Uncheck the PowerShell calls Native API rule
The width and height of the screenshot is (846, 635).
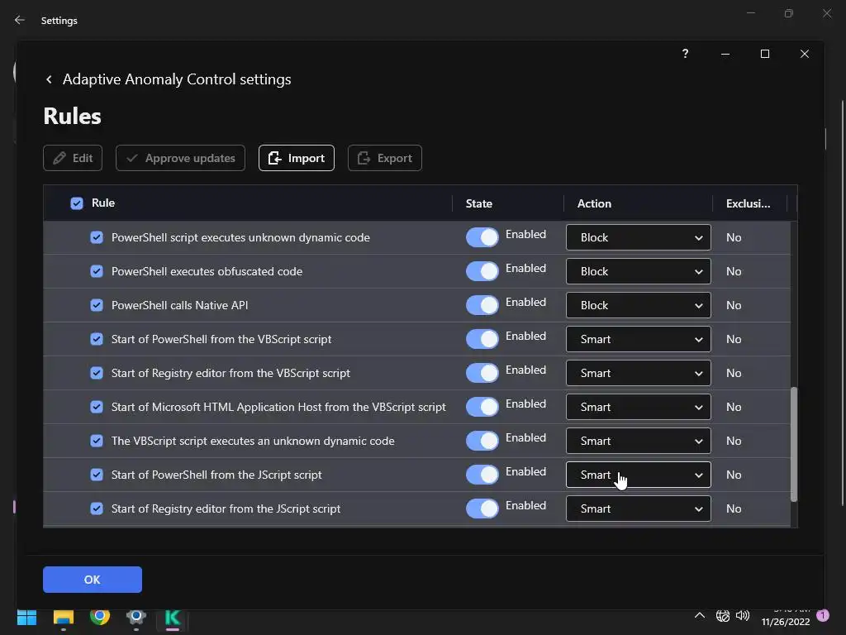(x=97, y=305)
